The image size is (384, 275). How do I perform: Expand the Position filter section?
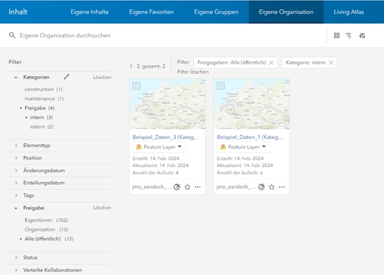[x=16, y=158]
